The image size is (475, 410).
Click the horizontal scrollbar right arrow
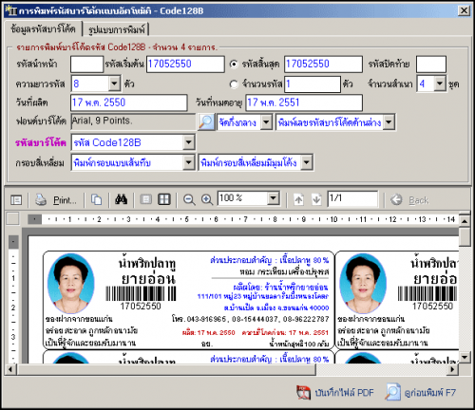click(x=453, y=369)
